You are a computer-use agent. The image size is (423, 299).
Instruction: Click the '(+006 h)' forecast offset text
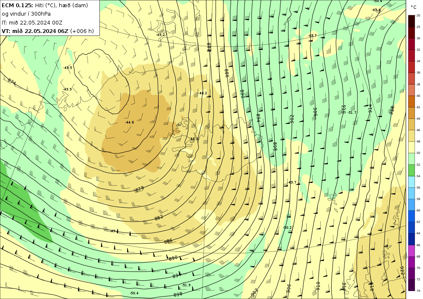(x=82, y=31)
